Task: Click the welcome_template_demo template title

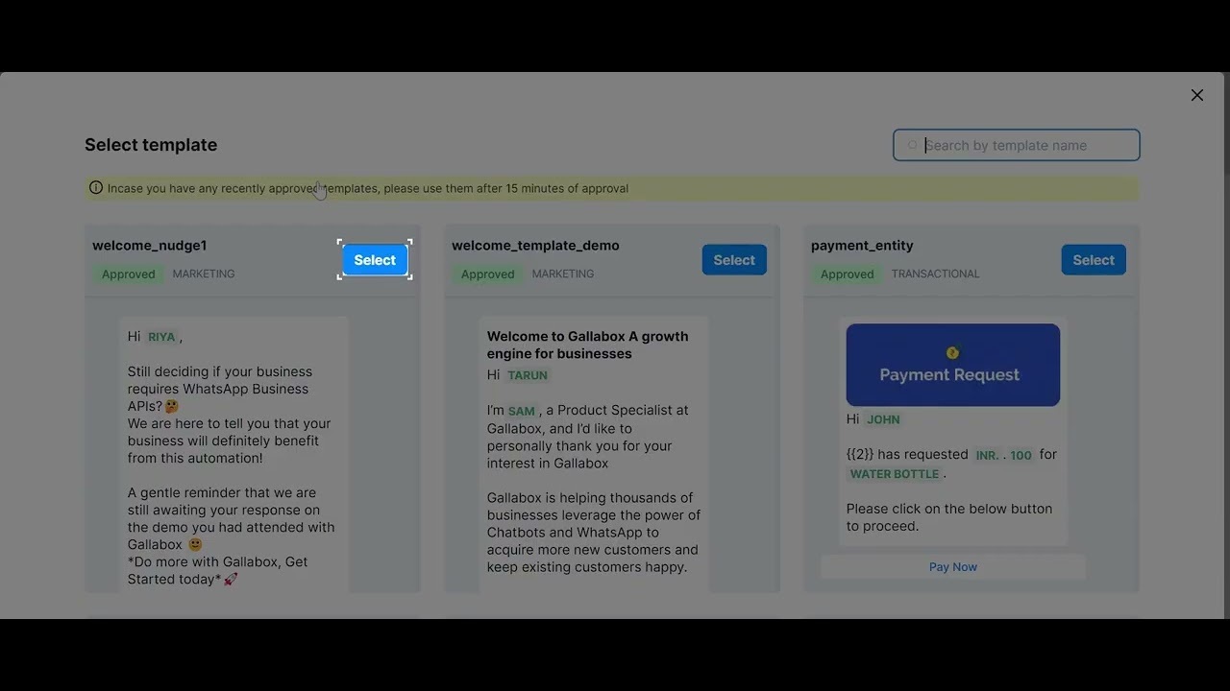Action: tap(535, 246)
